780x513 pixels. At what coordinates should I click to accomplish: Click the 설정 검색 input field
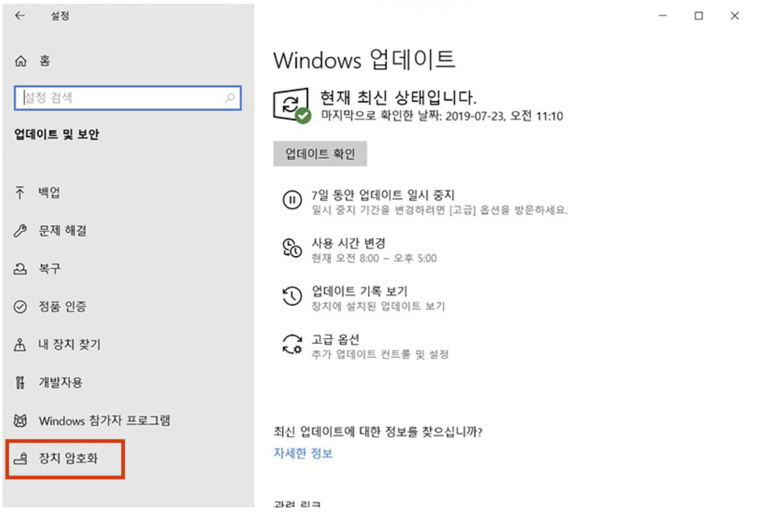[x=128, y=98]
